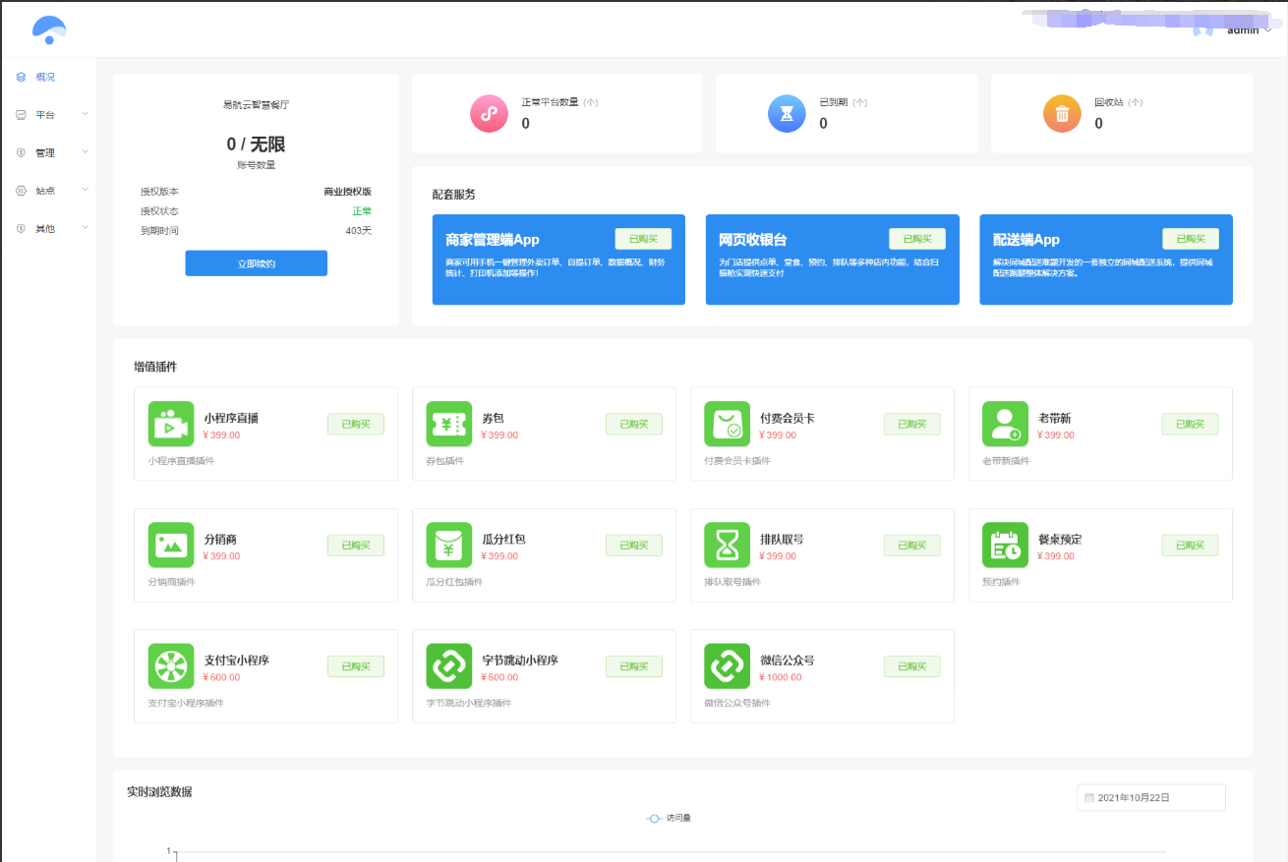This screenshot has height=862, width=1288.
Task: Expand the 平台 menu chevron
Action: pyautogui.click(x=85, y=114)
